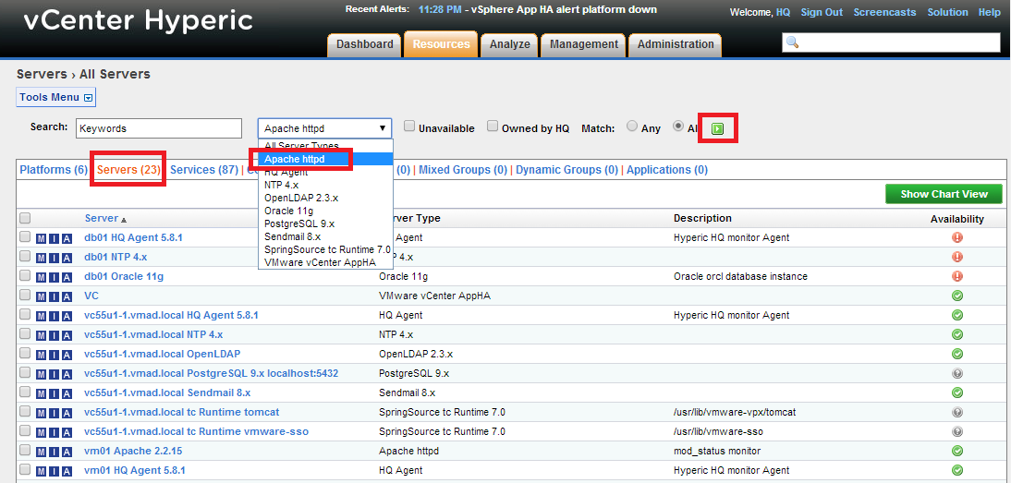Image resolution: width=1011 pixels, height=483 pixels.
Task: Click the M icon for tc Runtime tomcat
Action: tap(42, 412)
